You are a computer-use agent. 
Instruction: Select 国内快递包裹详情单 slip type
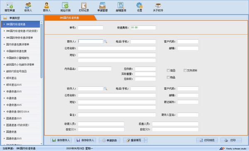(x=20, y=45)
